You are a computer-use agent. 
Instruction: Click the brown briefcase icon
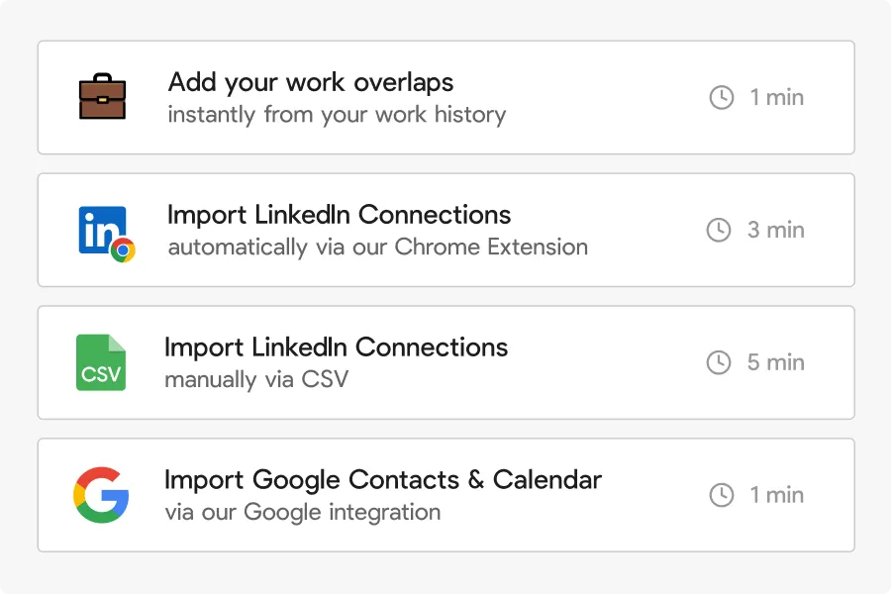(x=103, y=98)
